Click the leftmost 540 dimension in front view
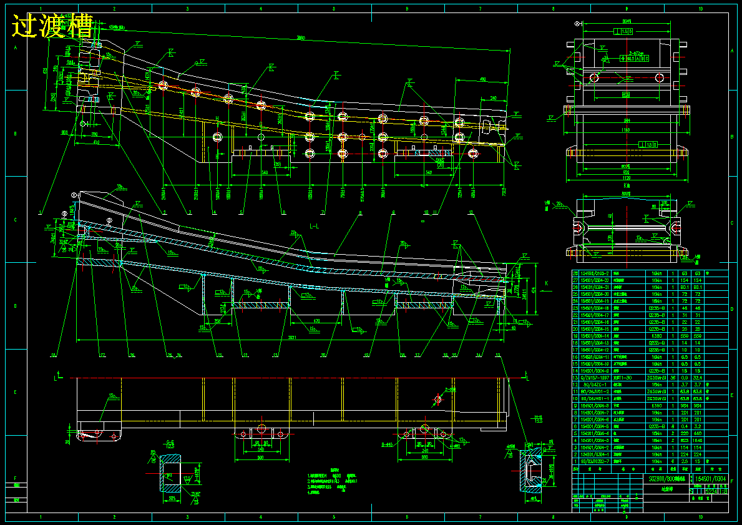Screen dimensions: 742x525 [265, 172]
